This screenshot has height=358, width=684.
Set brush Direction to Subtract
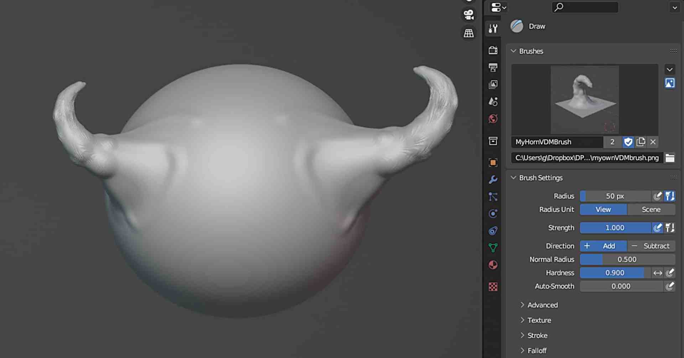click(656, 246)
